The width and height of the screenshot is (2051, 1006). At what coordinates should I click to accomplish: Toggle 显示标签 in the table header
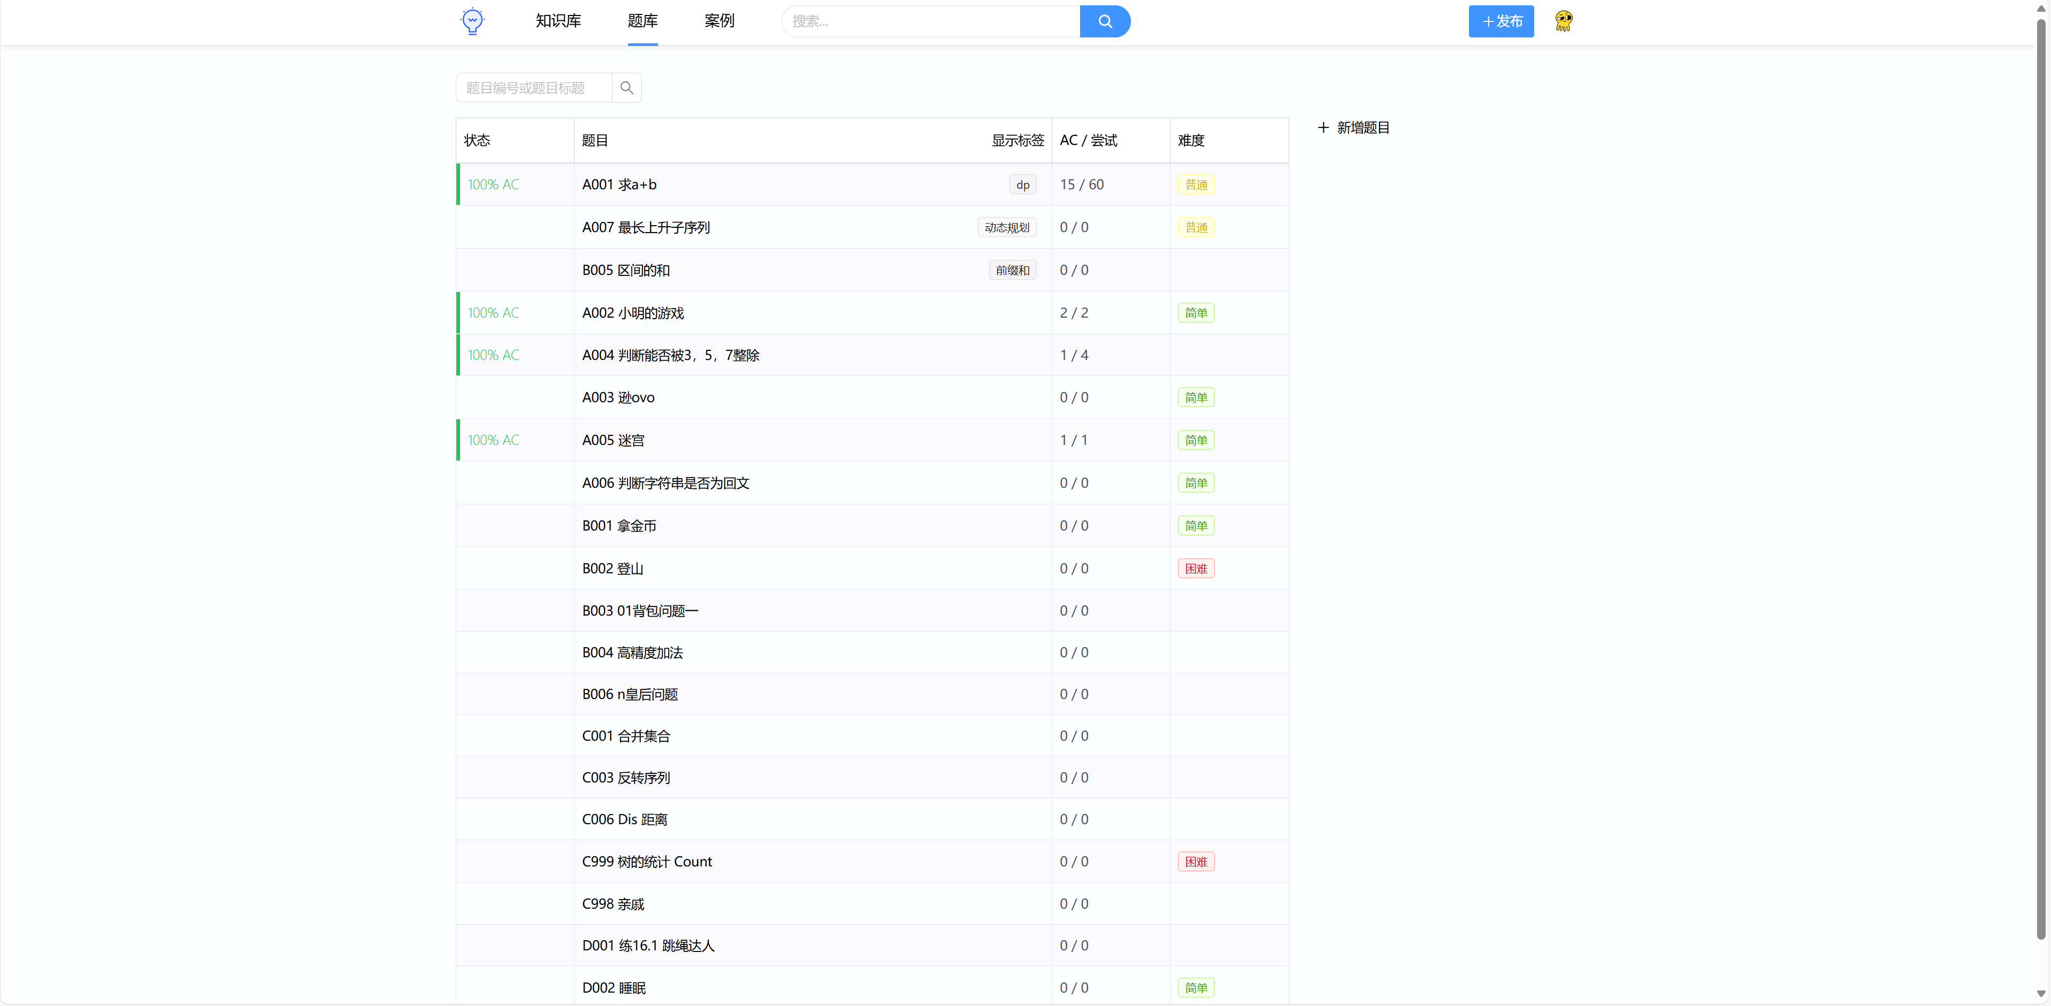(x=1017, y=141)
